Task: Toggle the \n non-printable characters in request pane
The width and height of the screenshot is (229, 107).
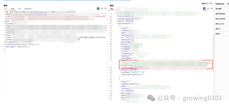Action: click(102, 9)
